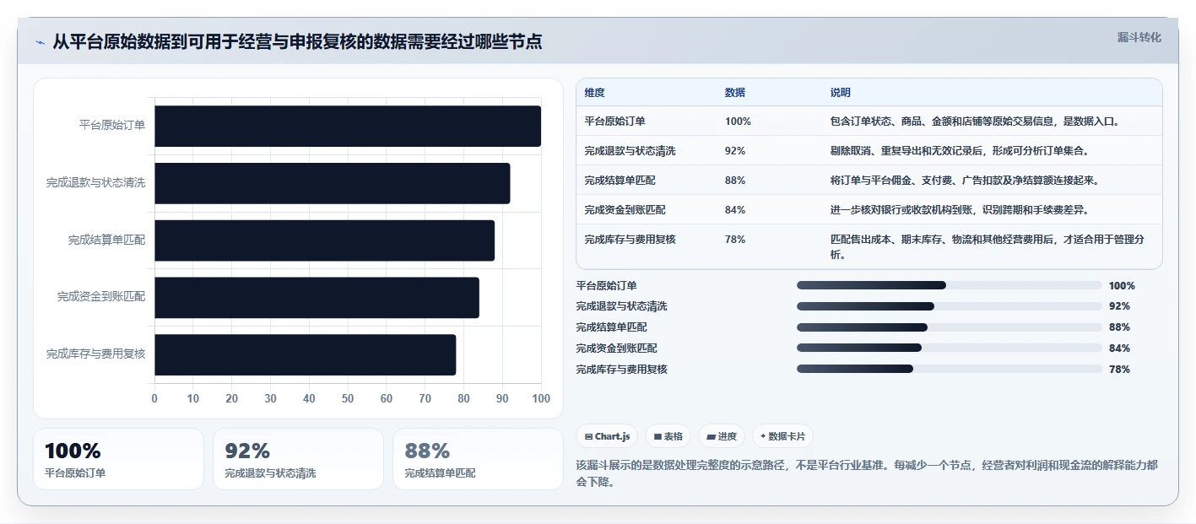Screen dimensions: 1196x524
Task: Select the 进度 tag chip
Action: tap(722, 436)
